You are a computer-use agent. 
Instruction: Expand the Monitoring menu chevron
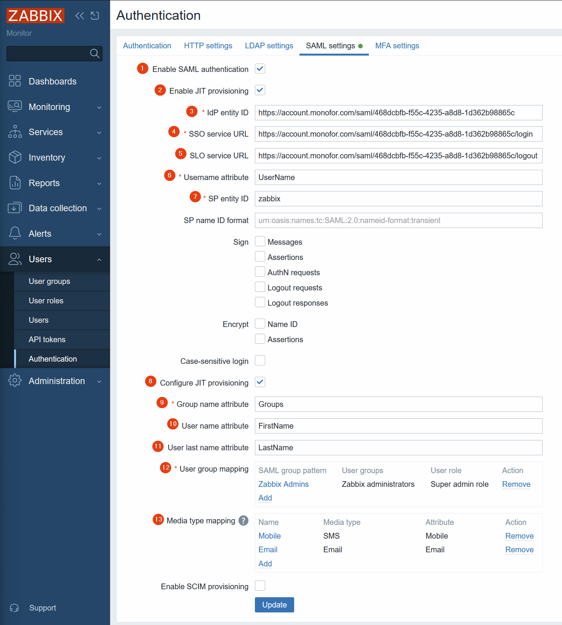coord(99,107)
